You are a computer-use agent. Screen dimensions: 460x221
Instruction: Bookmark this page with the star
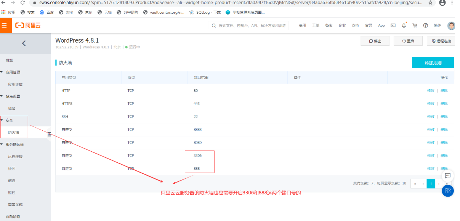click(430, 3)
